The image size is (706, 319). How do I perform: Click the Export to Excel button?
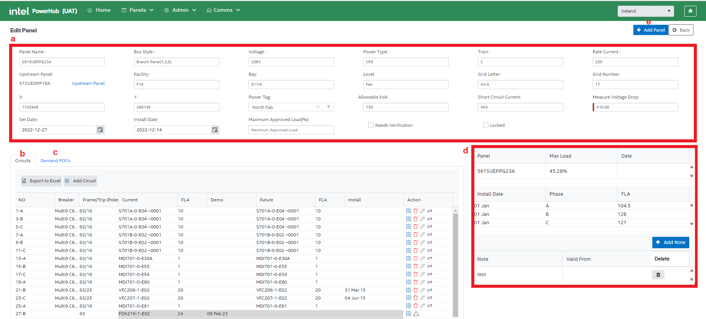(x=41, y=181)
